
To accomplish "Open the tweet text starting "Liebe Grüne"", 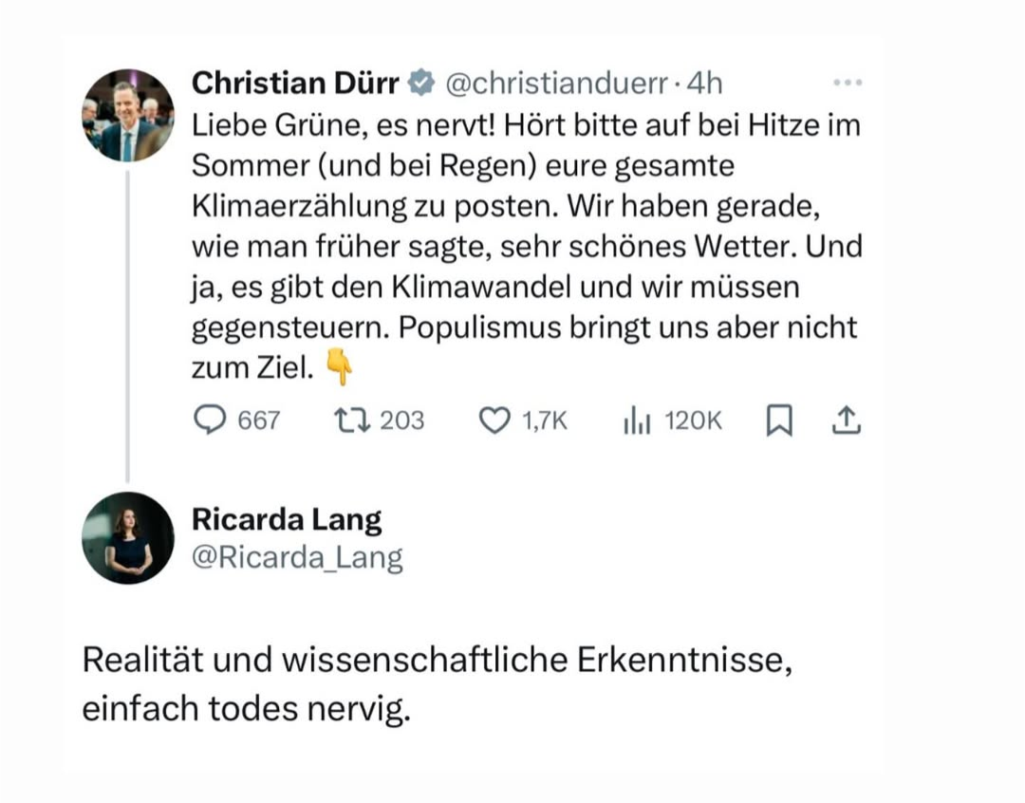I will tap(525, 247).
